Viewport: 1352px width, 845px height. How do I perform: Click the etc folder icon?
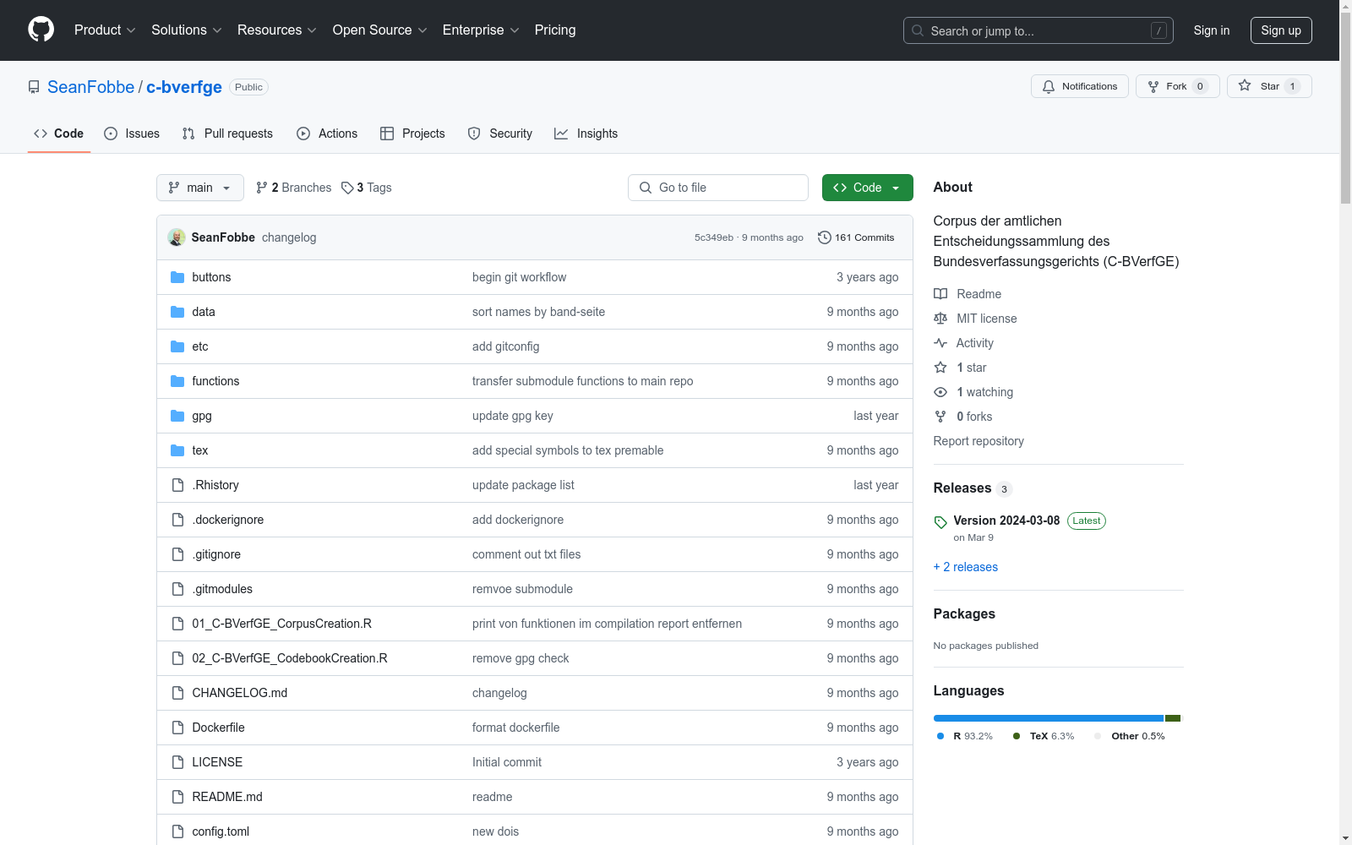pos(177,346)
